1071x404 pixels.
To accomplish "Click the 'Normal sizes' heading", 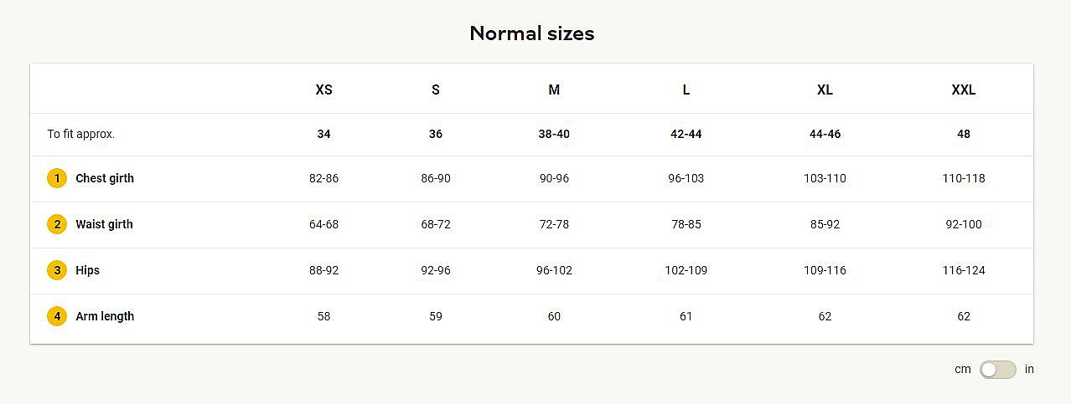I will 532,33.
